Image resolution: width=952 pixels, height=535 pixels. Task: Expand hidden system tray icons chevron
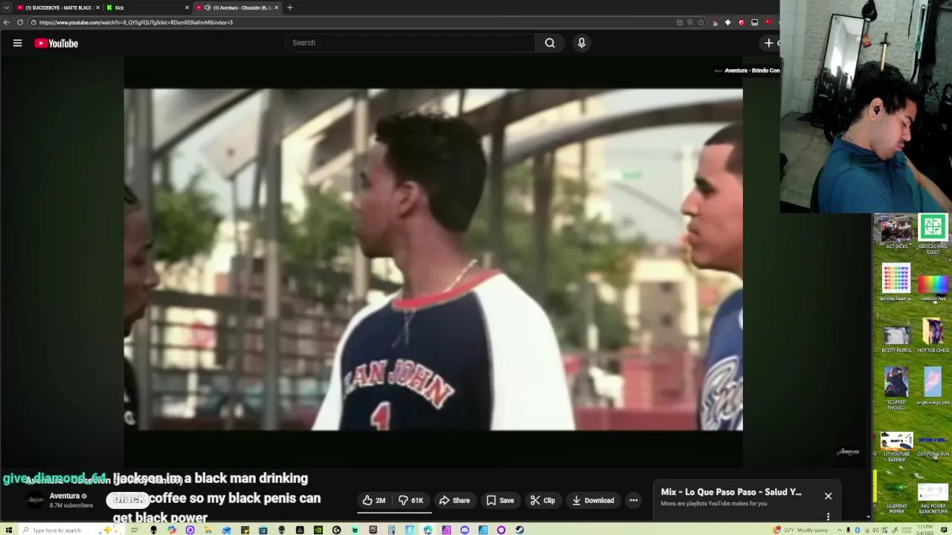840,530
